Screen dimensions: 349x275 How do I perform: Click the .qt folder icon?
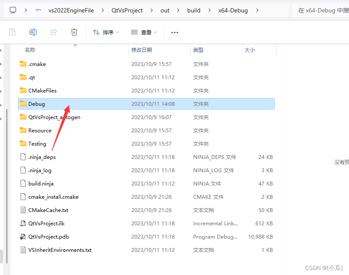coord(23,77)
